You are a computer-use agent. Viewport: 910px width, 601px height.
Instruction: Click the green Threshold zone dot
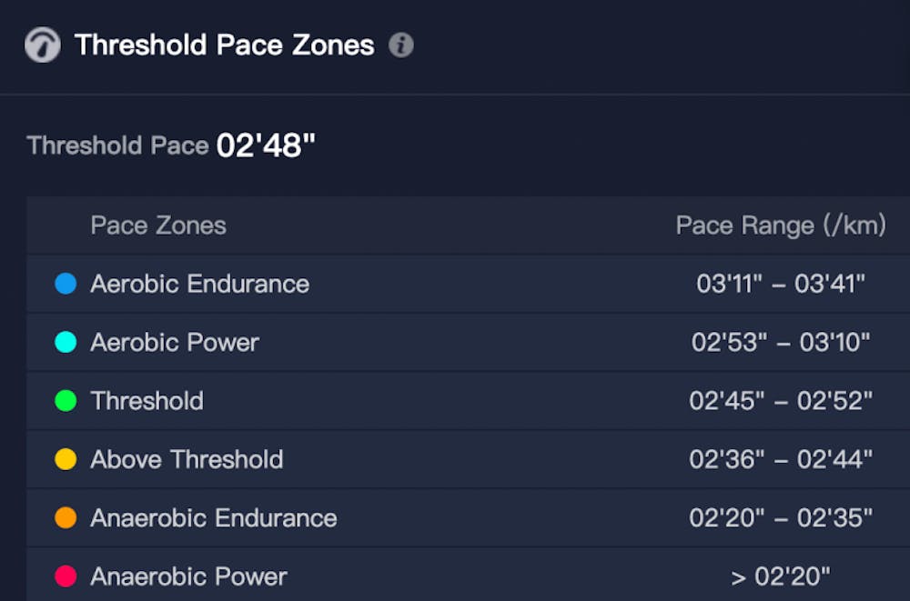[66, 401]
